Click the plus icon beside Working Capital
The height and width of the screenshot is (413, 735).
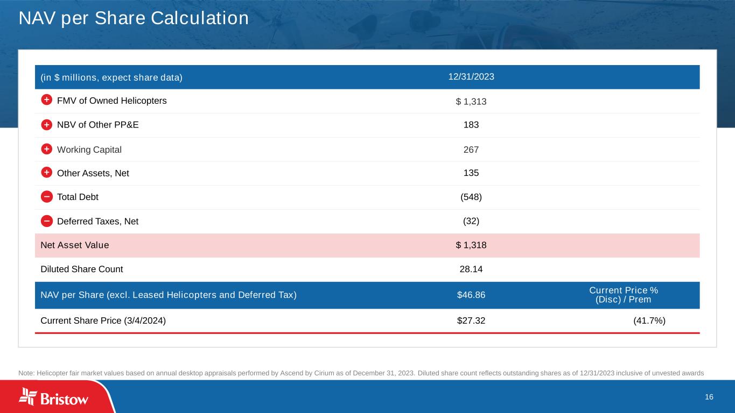point(46,149)
